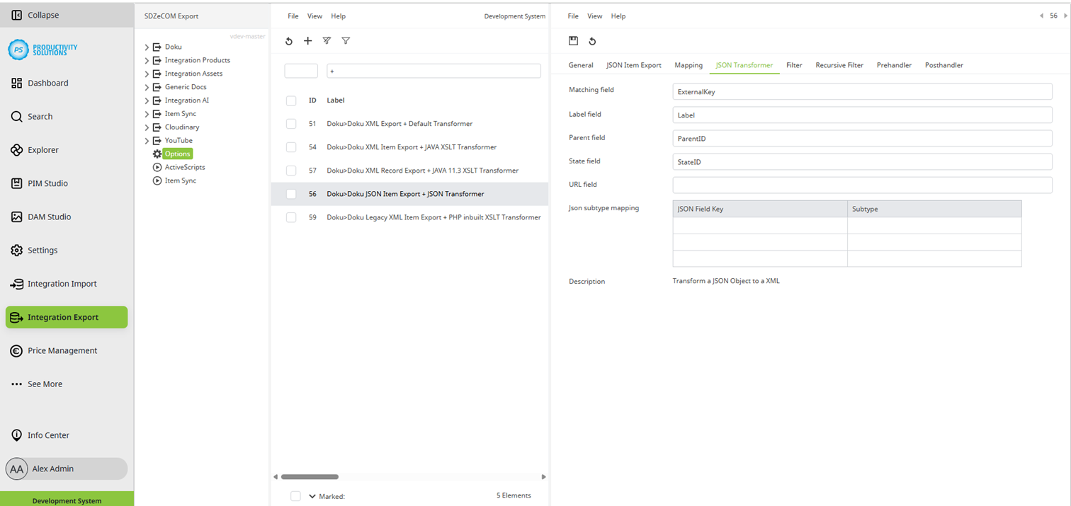Add a new export using the plus icon
1071x506 pixels.
307,41
